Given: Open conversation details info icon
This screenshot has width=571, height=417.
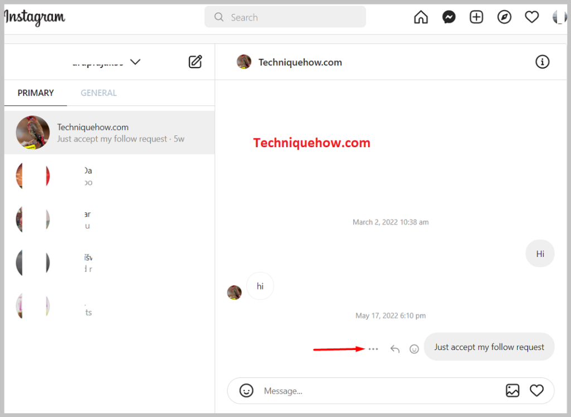Looking at the screenshot, I should click(x=542, y=62).
